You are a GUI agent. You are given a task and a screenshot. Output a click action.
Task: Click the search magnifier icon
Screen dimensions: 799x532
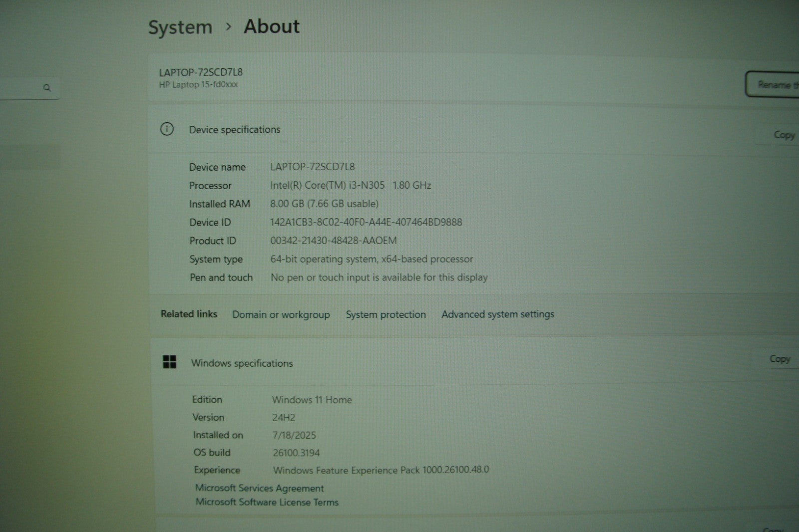tap(47, 88)
